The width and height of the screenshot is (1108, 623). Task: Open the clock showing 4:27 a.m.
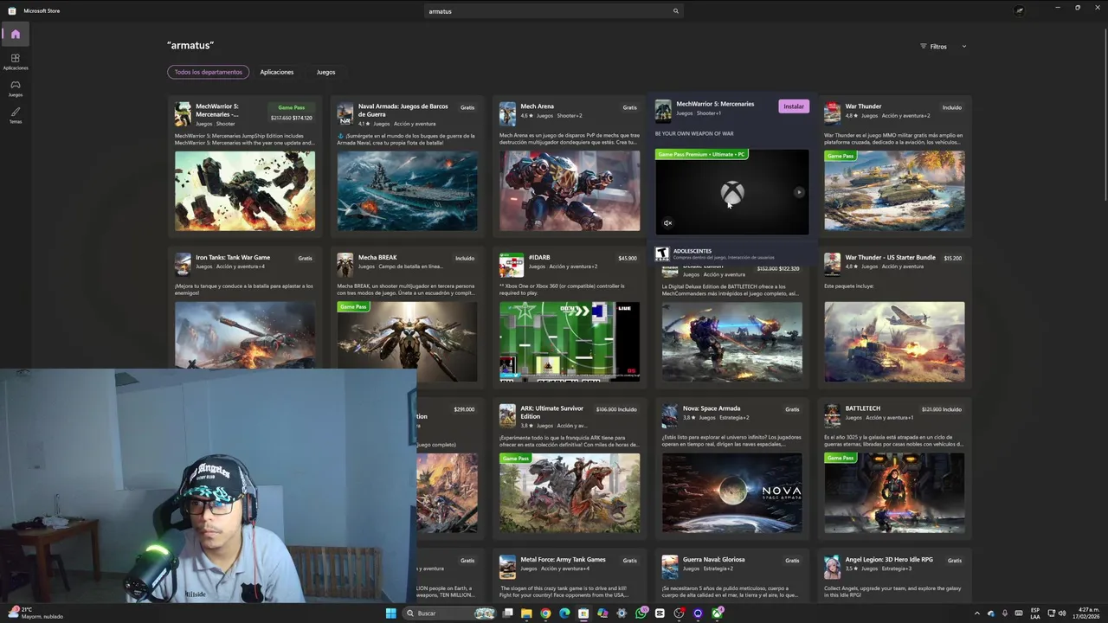(x=1086, y=613)
